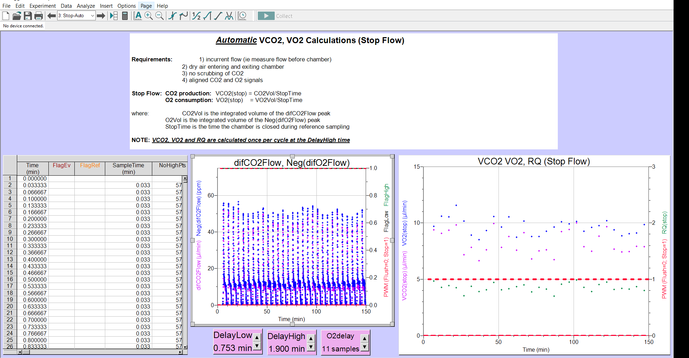
Task: Increase DelayLow value with up arrow
Action: click(x=257, y=338)
